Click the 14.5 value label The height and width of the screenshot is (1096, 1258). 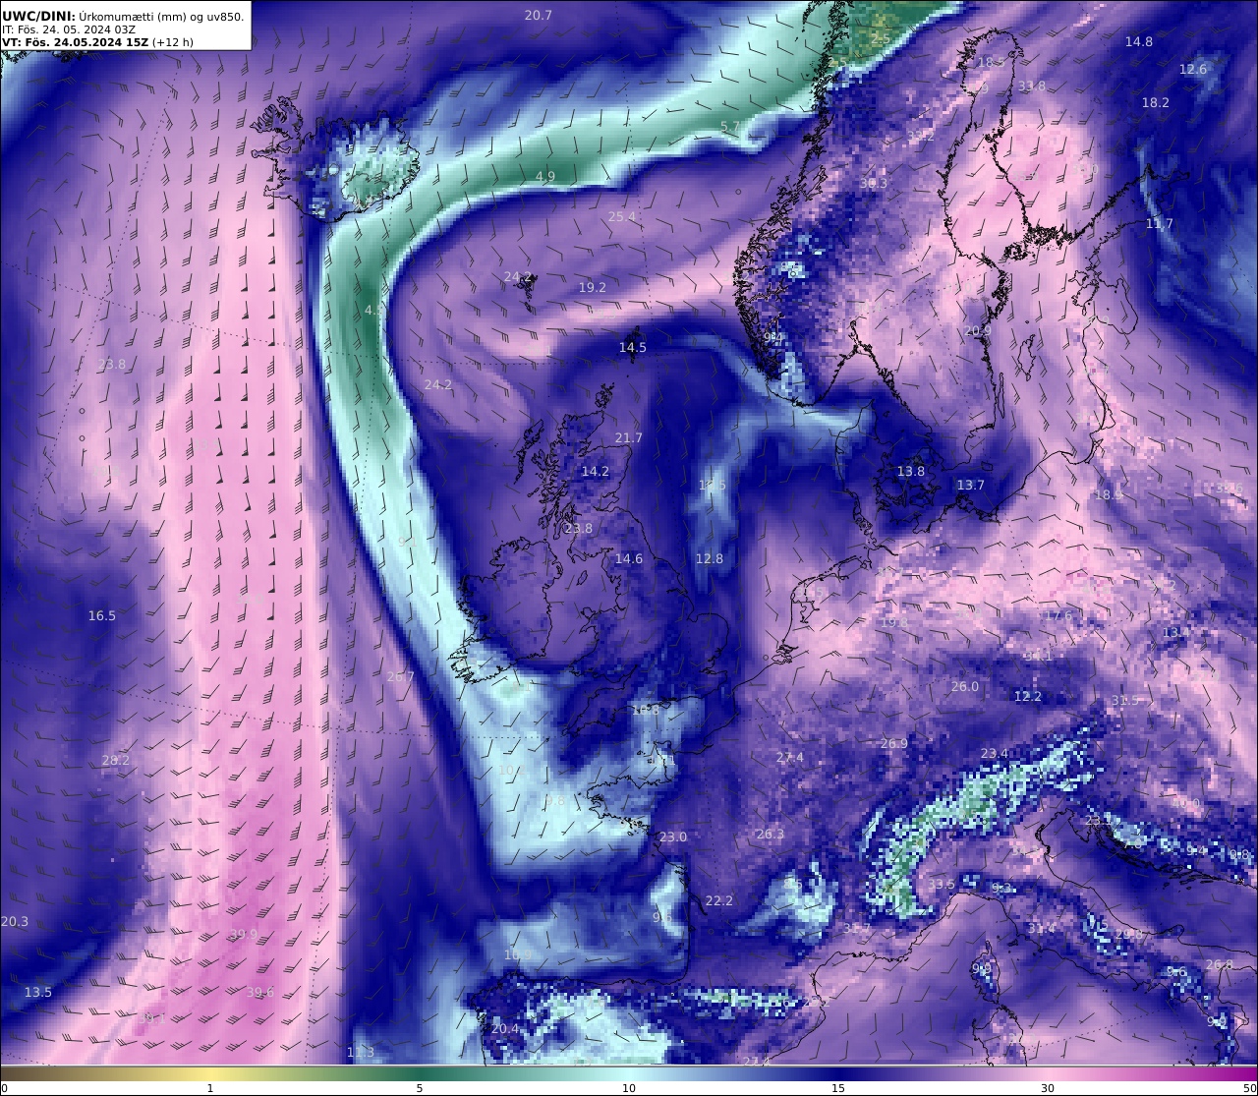point(633,347)
